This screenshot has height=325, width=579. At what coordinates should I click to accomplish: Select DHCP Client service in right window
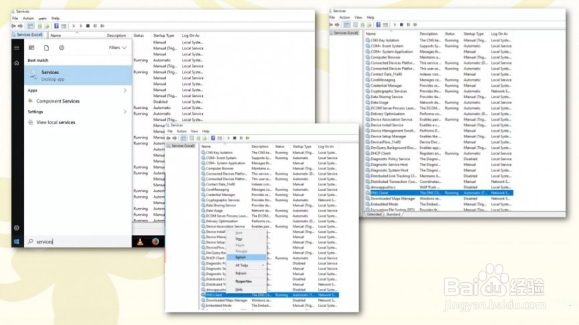(380, 153)
